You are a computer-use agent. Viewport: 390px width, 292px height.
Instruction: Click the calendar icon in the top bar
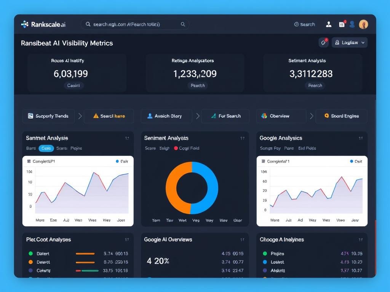[342, 24]
